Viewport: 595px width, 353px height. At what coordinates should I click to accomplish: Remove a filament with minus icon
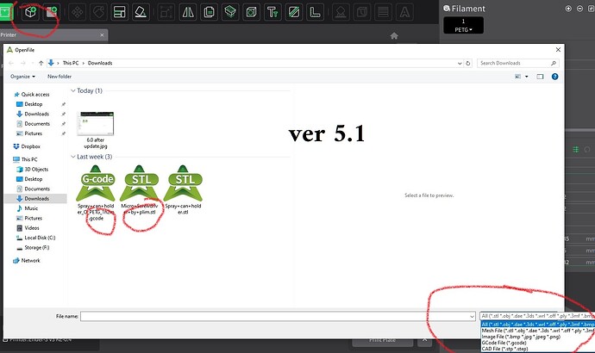[579, 9]
